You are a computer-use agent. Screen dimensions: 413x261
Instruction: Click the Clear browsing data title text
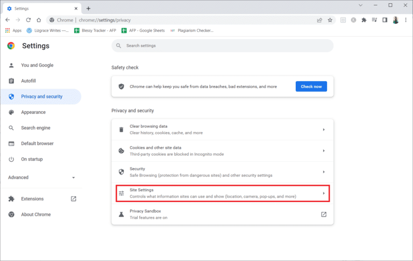pos(148,126)
